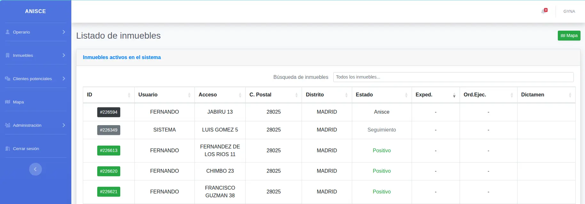Click 'CHIMBO 23' access cell
The width and height of the screenshot is (585, 204).
tap(220, 171)
